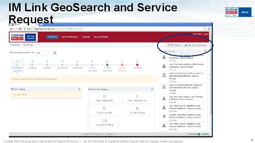The image size is (255, 143).
Task: Click the Open Cases (Lead) tile
Action: click(x=104, y=98)
